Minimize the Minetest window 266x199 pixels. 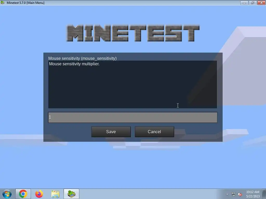tap(244, 3)
